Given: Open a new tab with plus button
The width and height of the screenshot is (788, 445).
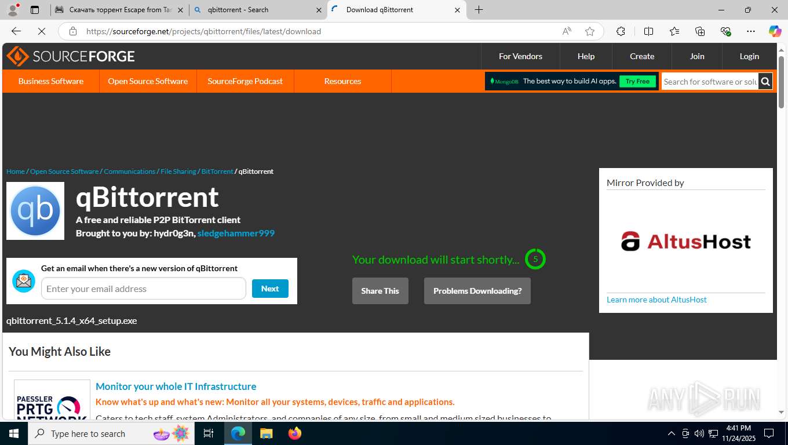Looking at the screenshot, I should tap(479, 10).
